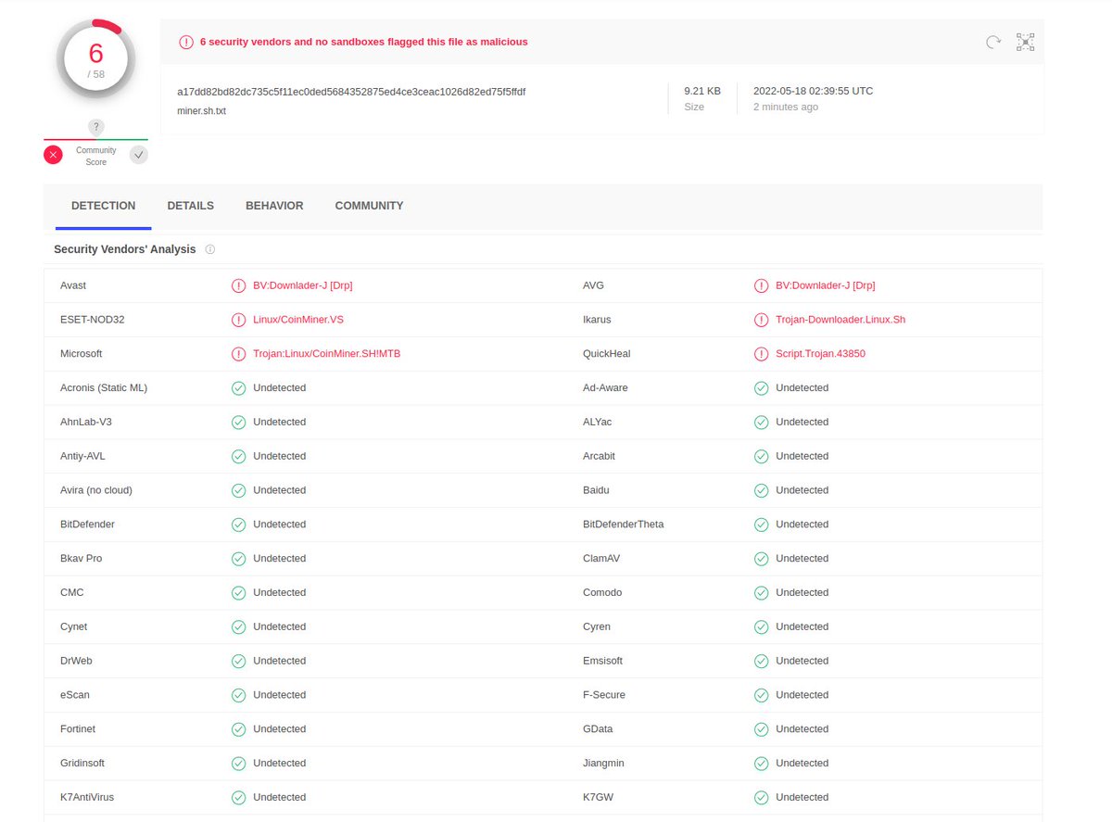The image size is (1112, 822).
Task: Click the Avast alert icon
Action: tap(238, 285)
